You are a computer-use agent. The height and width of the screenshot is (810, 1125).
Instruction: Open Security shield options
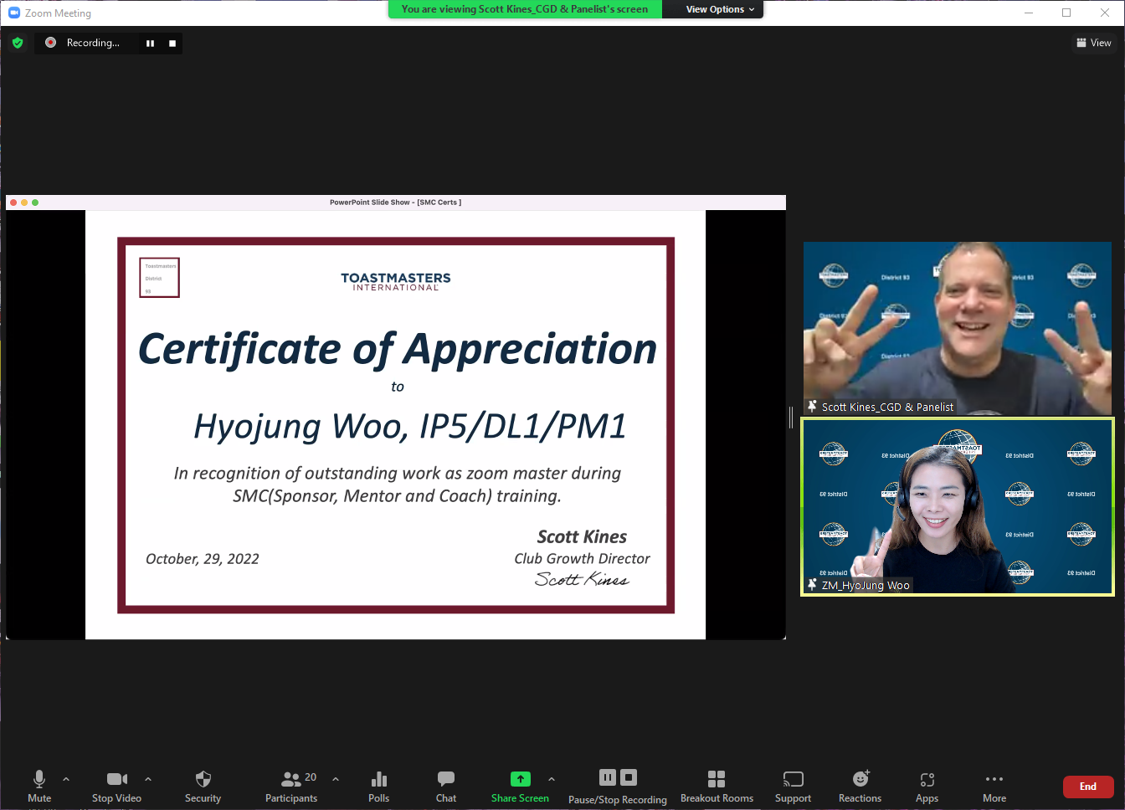tap(203, 786)
